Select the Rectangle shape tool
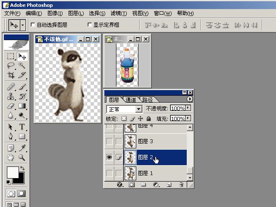The image size is (276, 207). [22, 136]
